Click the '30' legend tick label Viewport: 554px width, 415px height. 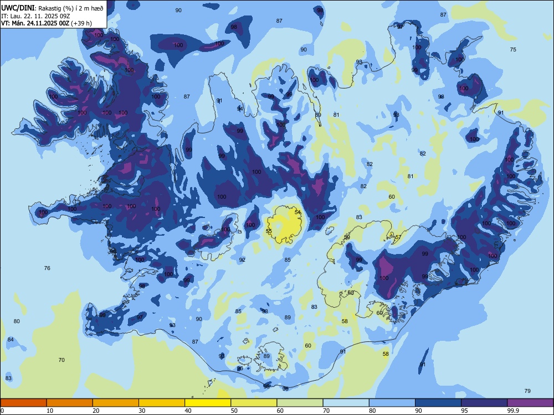pyautogui.click(x=142, y=411)
